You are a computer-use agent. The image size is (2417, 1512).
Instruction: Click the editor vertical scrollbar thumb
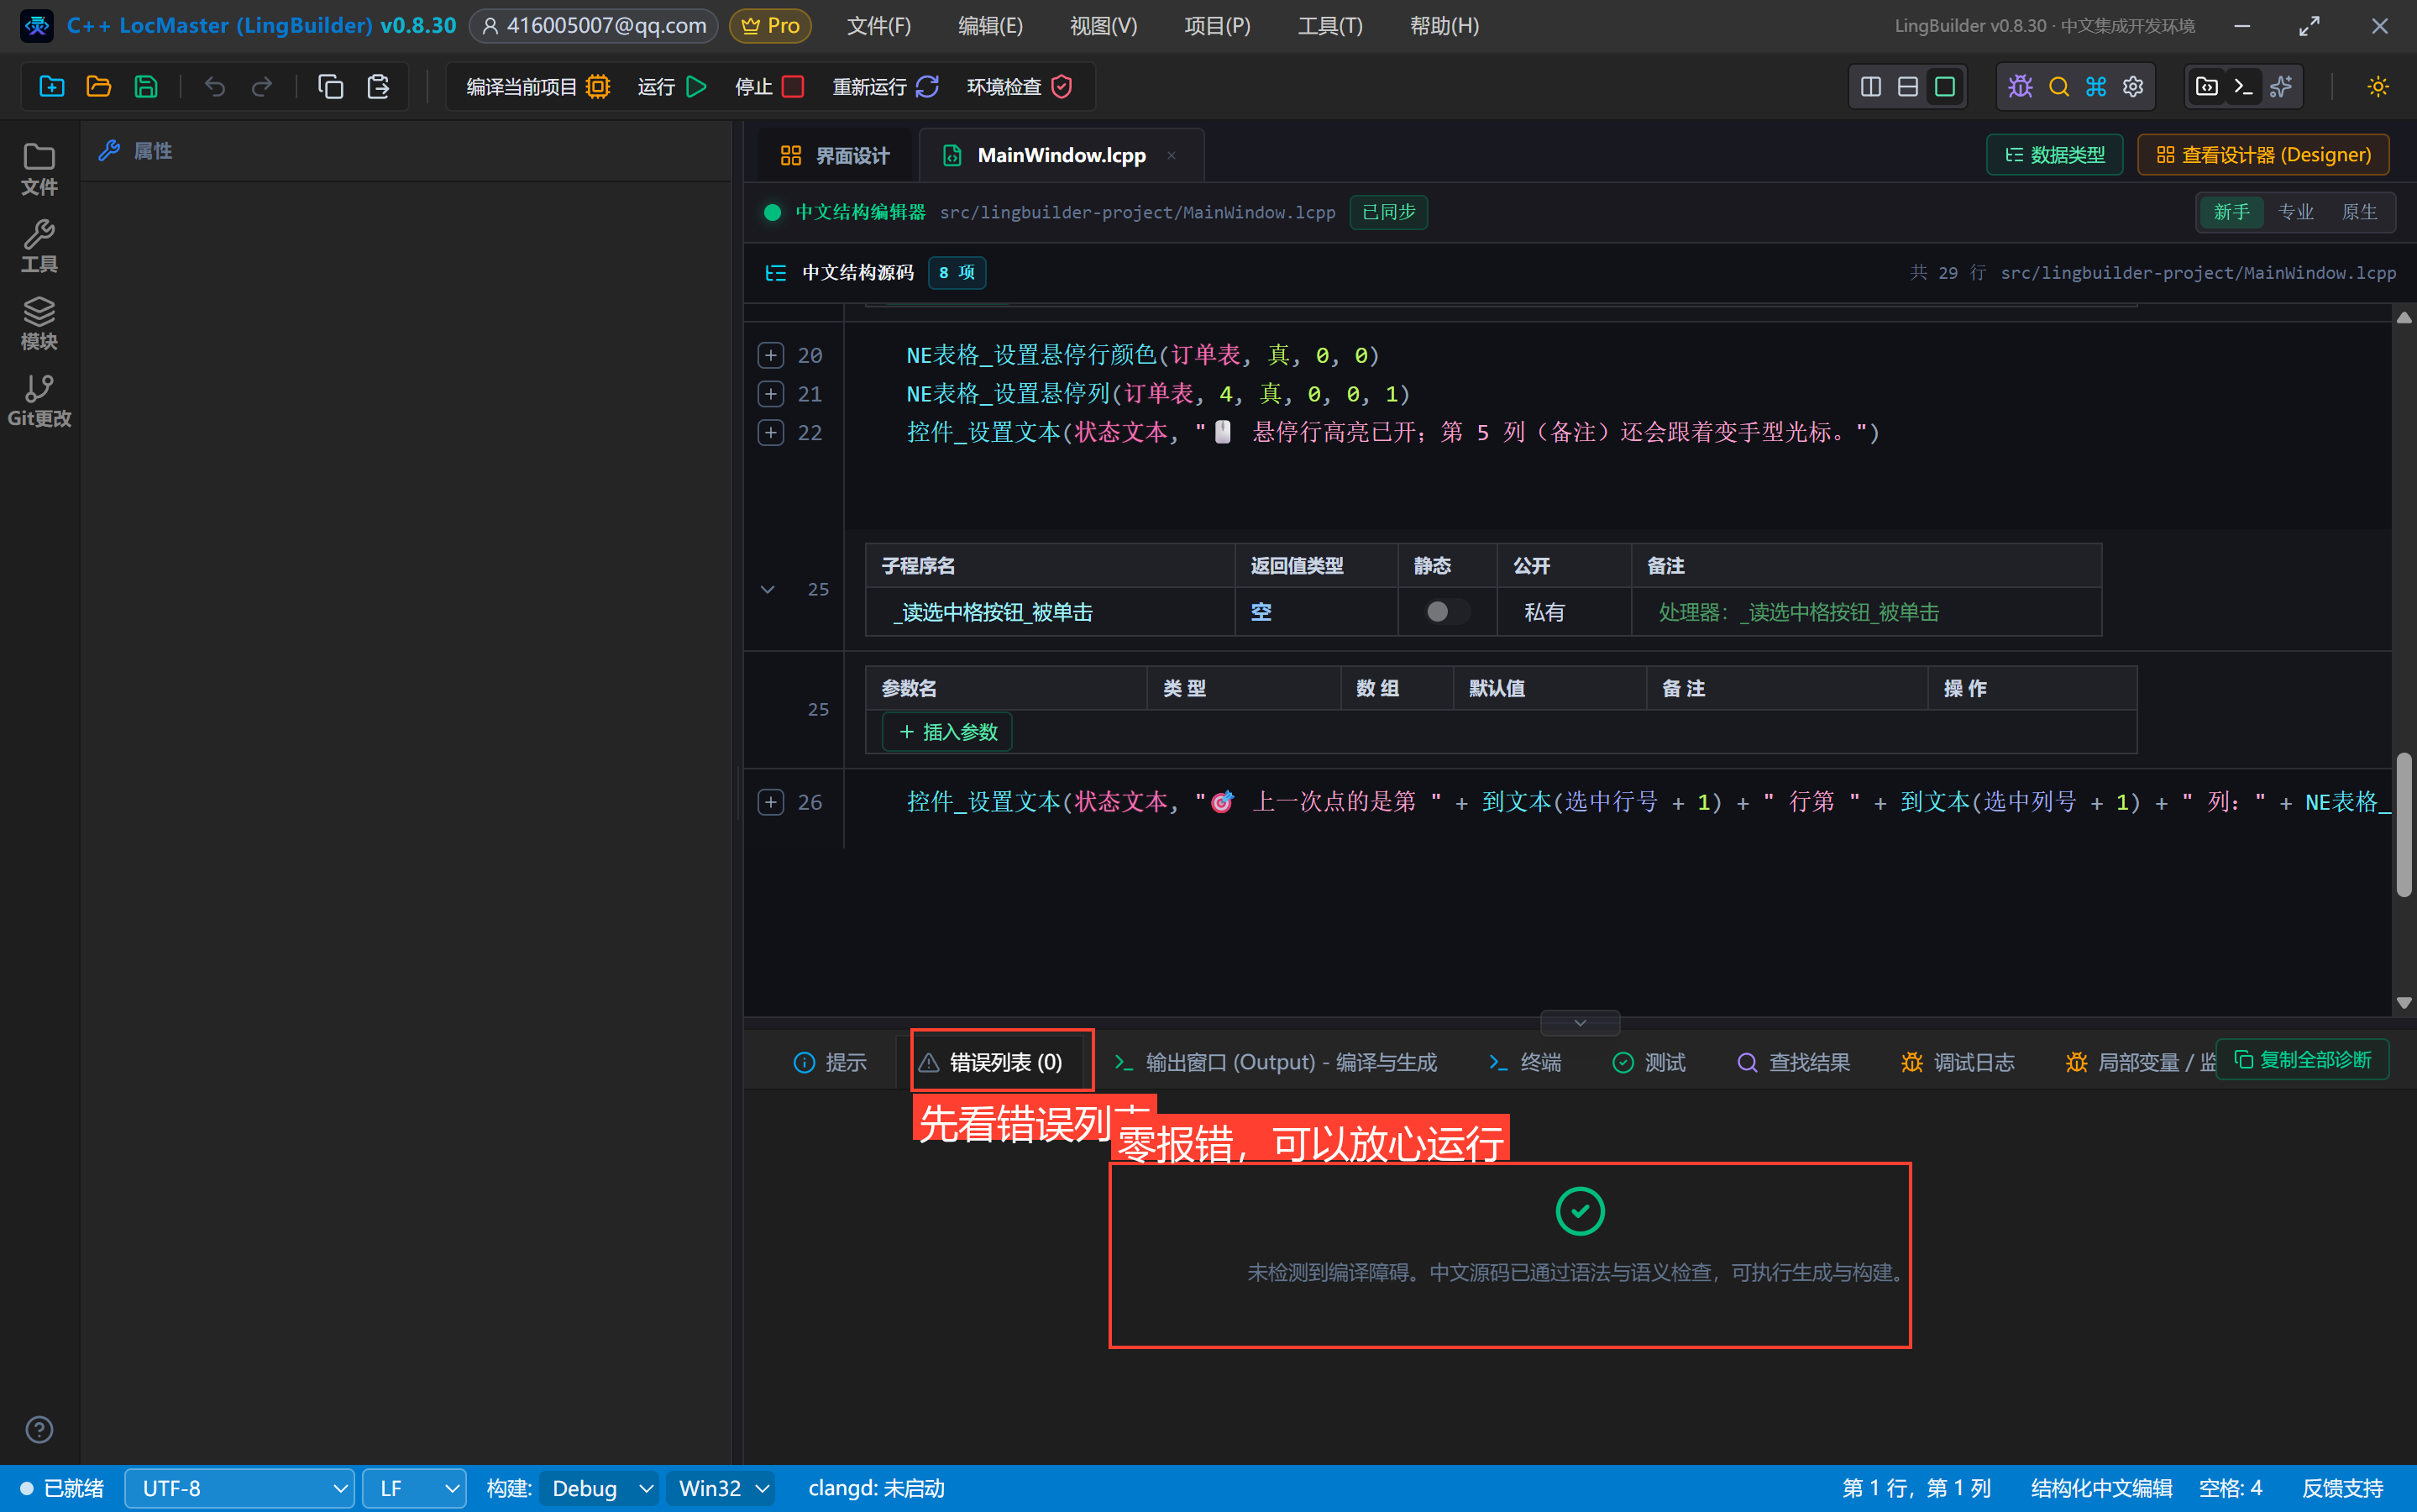2403,826
